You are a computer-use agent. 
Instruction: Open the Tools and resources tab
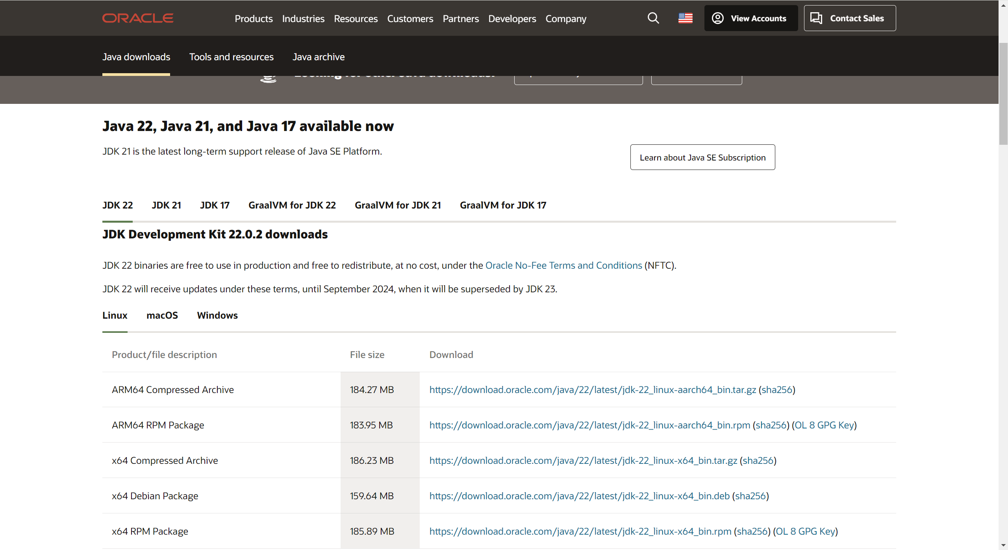pyautogui.click(x=231, y=57)
